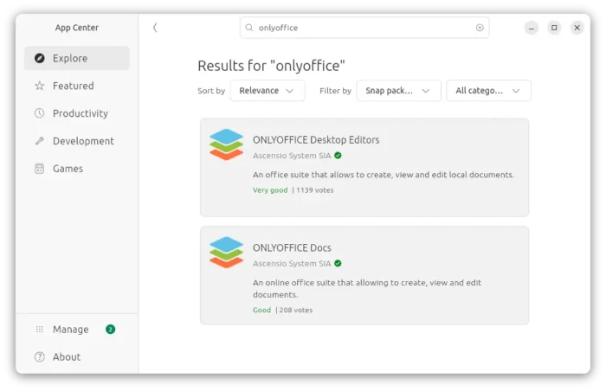Open the Featured section
This screenshot has width=606, height=391.
76,86
